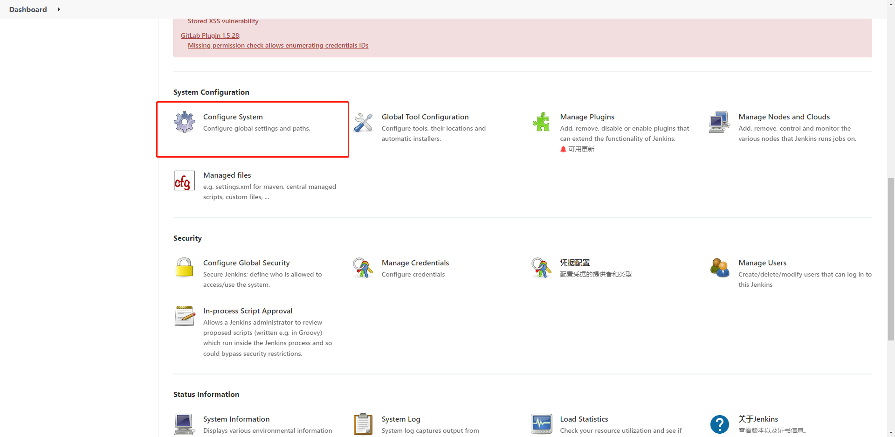Open Global Tool Configuration
895x437 pixels.
pos(425,117)
